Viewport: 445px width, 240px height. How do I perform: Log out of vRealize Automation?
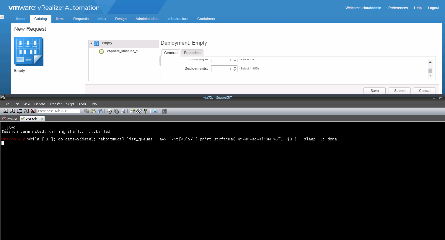[x=433, y=8]
